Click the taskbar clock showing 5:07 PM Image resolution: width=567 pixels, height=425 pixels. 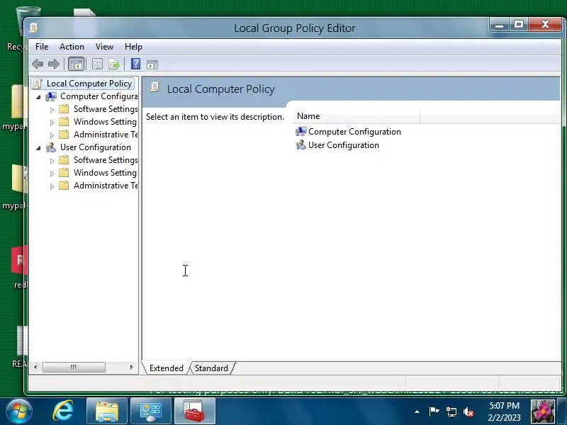[504, 412]
